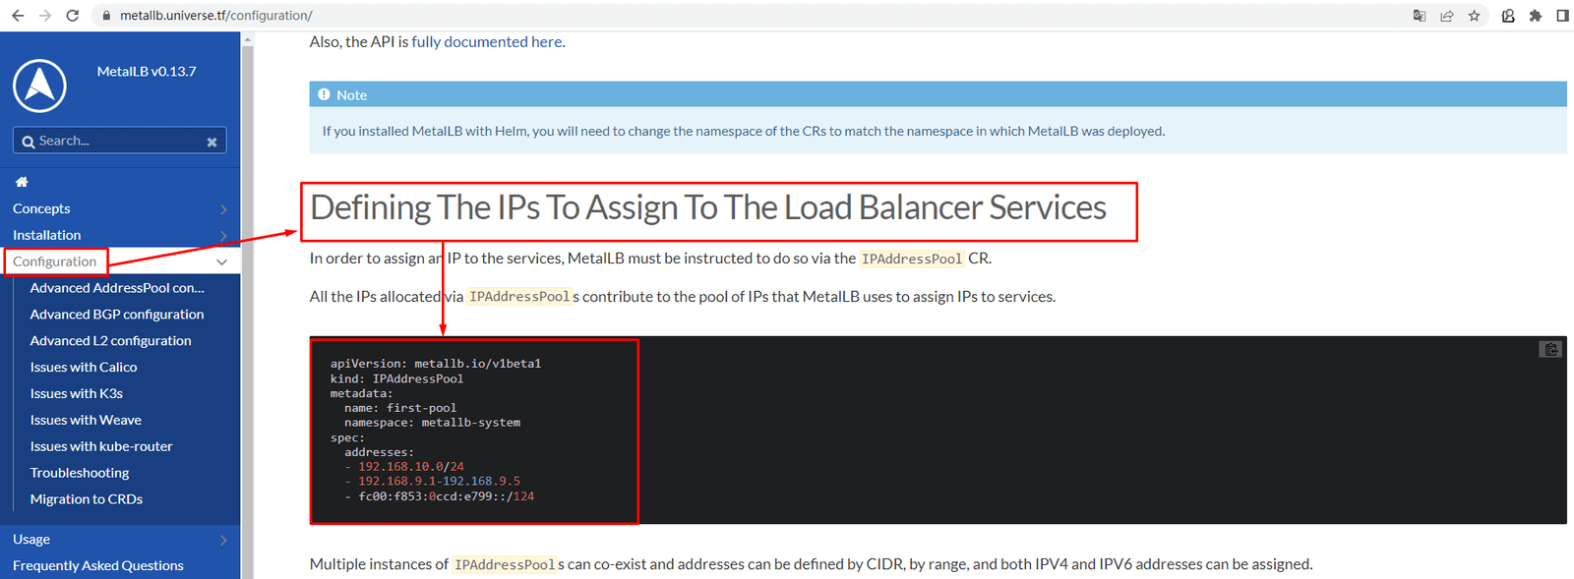Open the translate page icon in address bar
The width and height of the screenshot is (1574, 579).
click(1420, 16)
